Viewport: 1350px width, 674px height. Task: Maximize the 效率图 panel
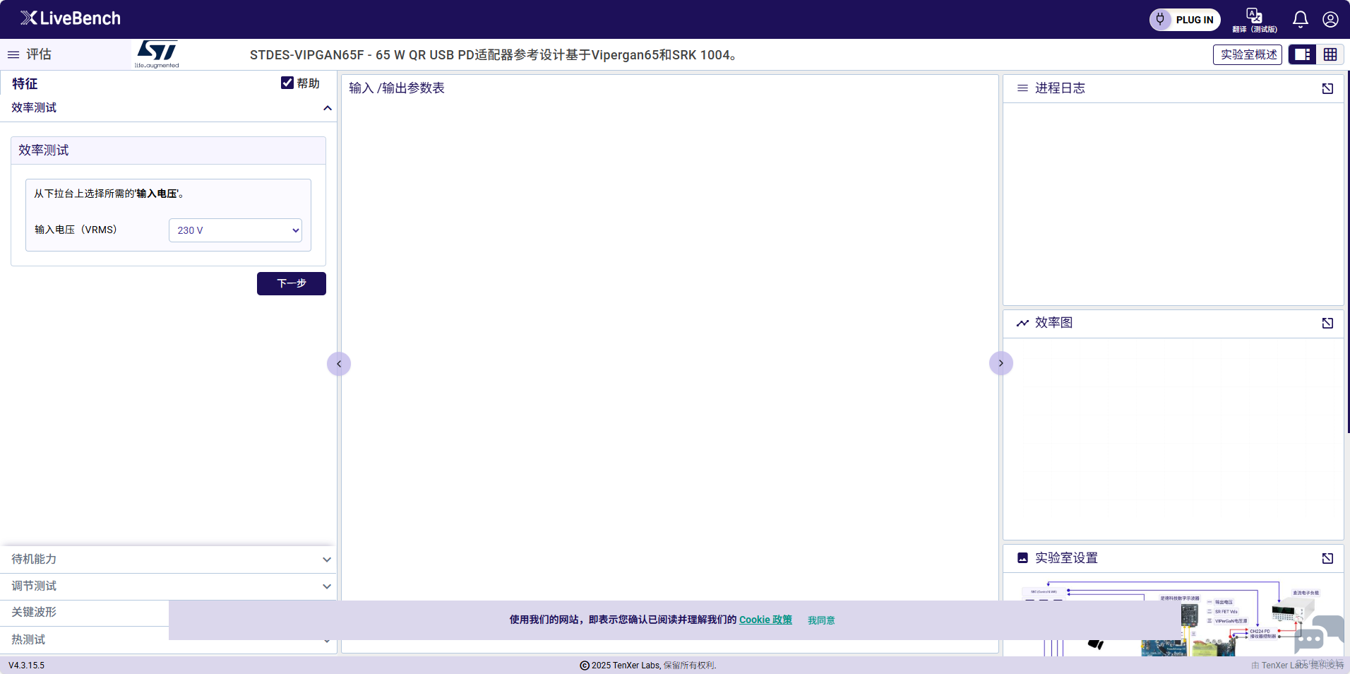(x=1327, y=323)
